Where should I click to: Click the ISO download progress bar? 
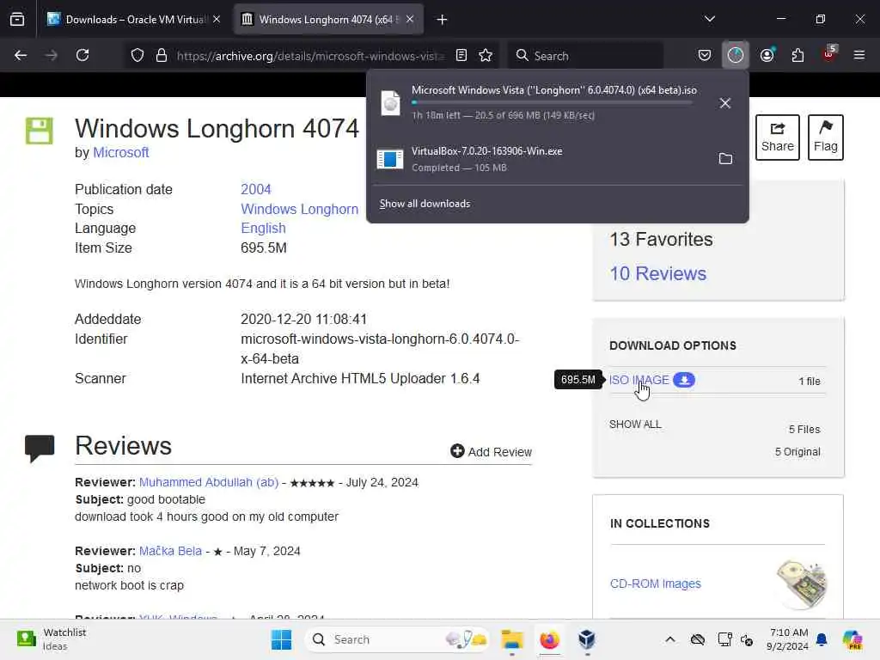pos(552,103)
